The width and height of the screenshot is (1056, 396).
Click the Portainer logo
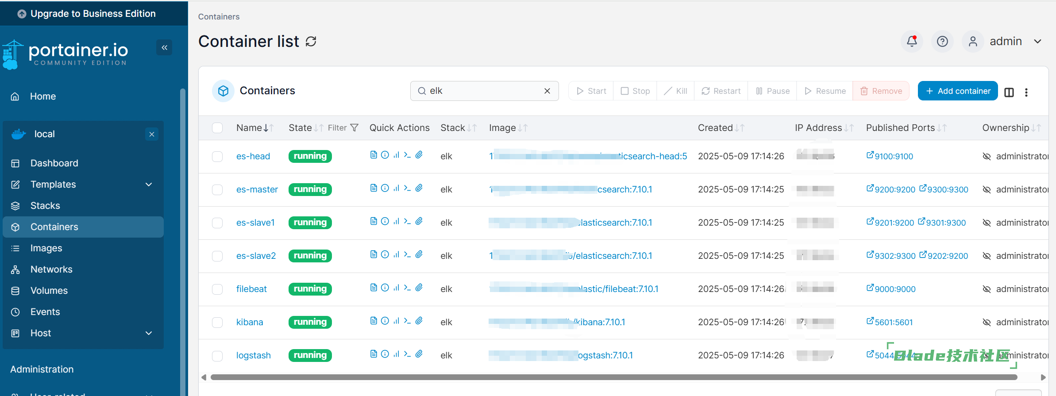click(x=66, y=54)
